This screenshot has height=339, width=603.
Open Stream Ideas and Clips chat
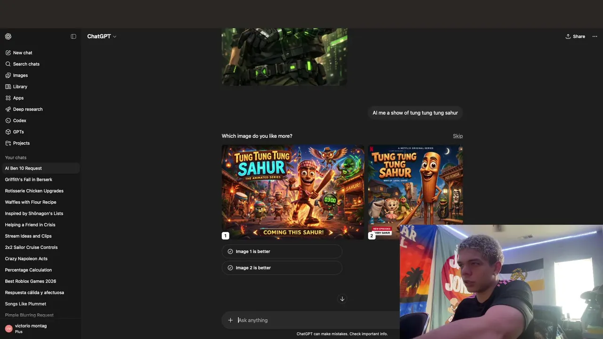click(x=41, y=236)
